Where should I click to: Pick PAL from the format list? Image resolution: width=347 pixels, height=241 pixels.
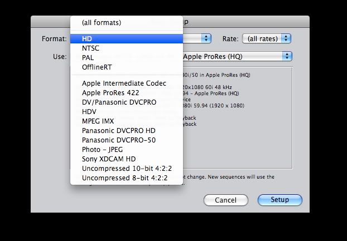click(x=127, y=58)
